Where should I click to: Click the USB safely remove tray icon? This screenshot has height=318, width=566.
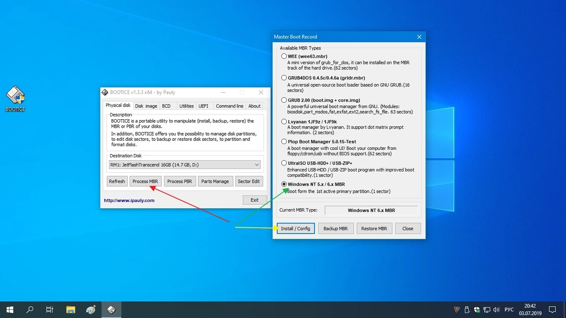click(467, 310)
